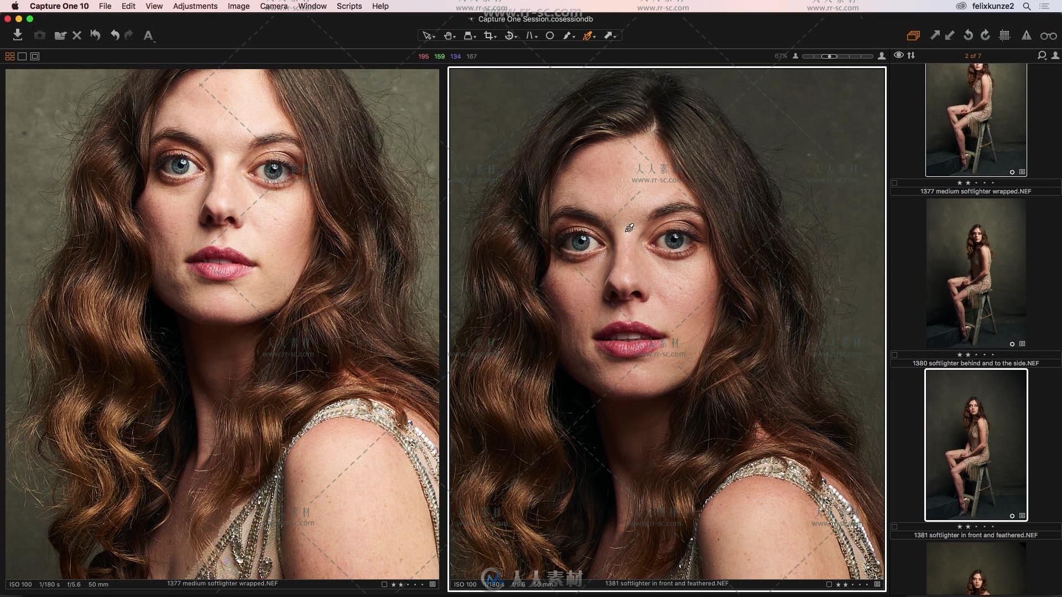This screenshot has width=1062, height=597.
Task: Click filename '1380 softlighter behind and to the side.NEF'
Action: click(976, 363)
